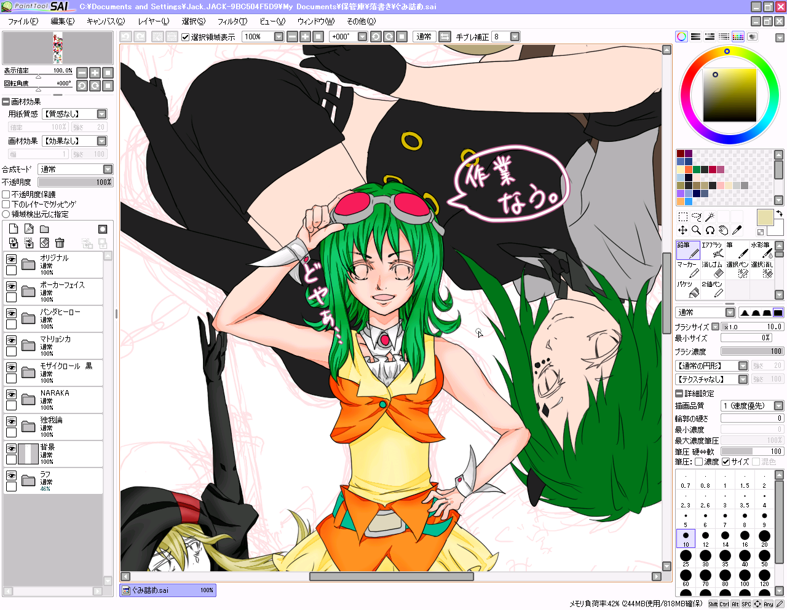Open the ファイル menu
Viewport: 787px width, 610px height.
tap(23, 22)
